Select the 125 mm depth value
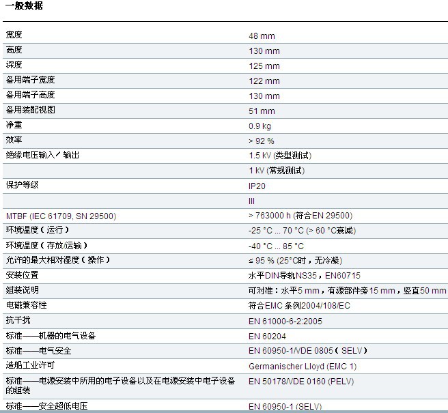Image resolution: width=448 pixels, height=413 pixels. [264, 66]
